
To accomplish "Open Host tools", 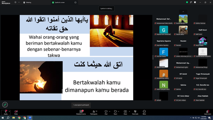I will [x=135, y=112].
